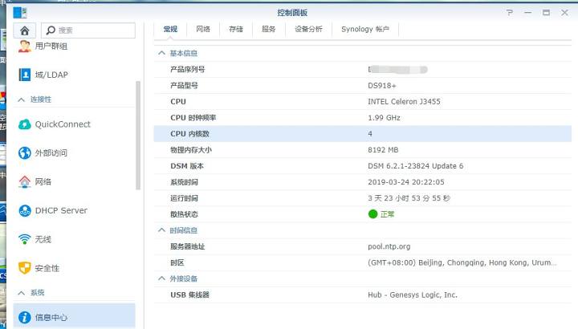Screen dimensions: 578x329
Task: Click the pool.ntp.org server address
Action: coord(389,246)
